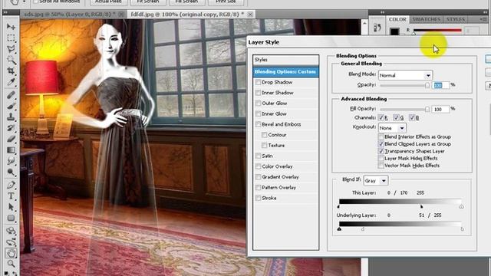Screen dimensions: 491x276
Task: Enable the Gradient Overlay effect
Action: point(258,177)
